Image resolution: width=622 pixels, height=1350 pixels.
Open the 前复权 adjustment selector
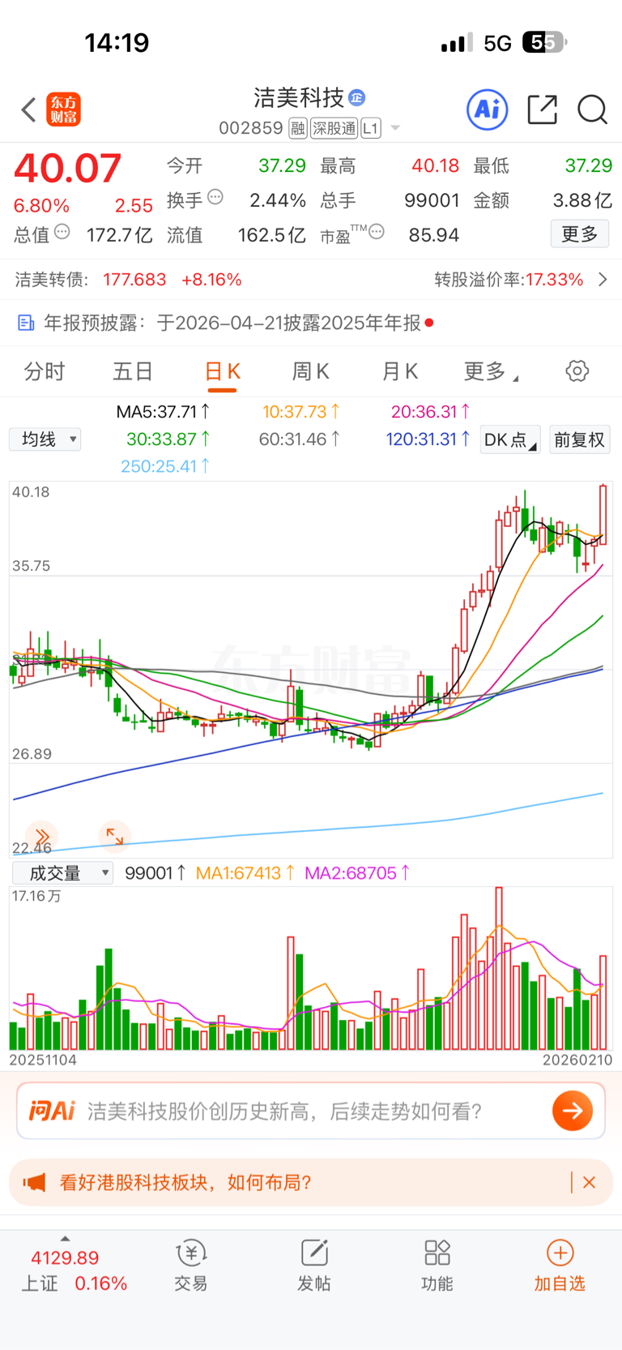[x=579, y=439]
